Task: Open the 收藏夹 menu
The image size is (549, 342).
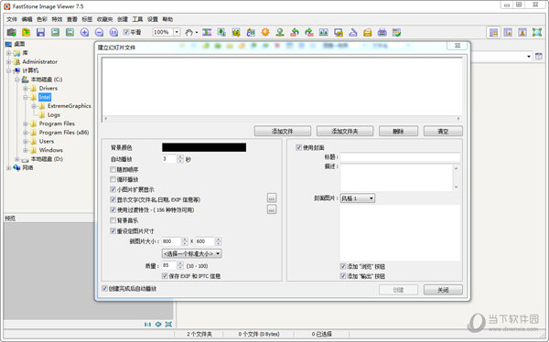Action: tap(104, 19)
